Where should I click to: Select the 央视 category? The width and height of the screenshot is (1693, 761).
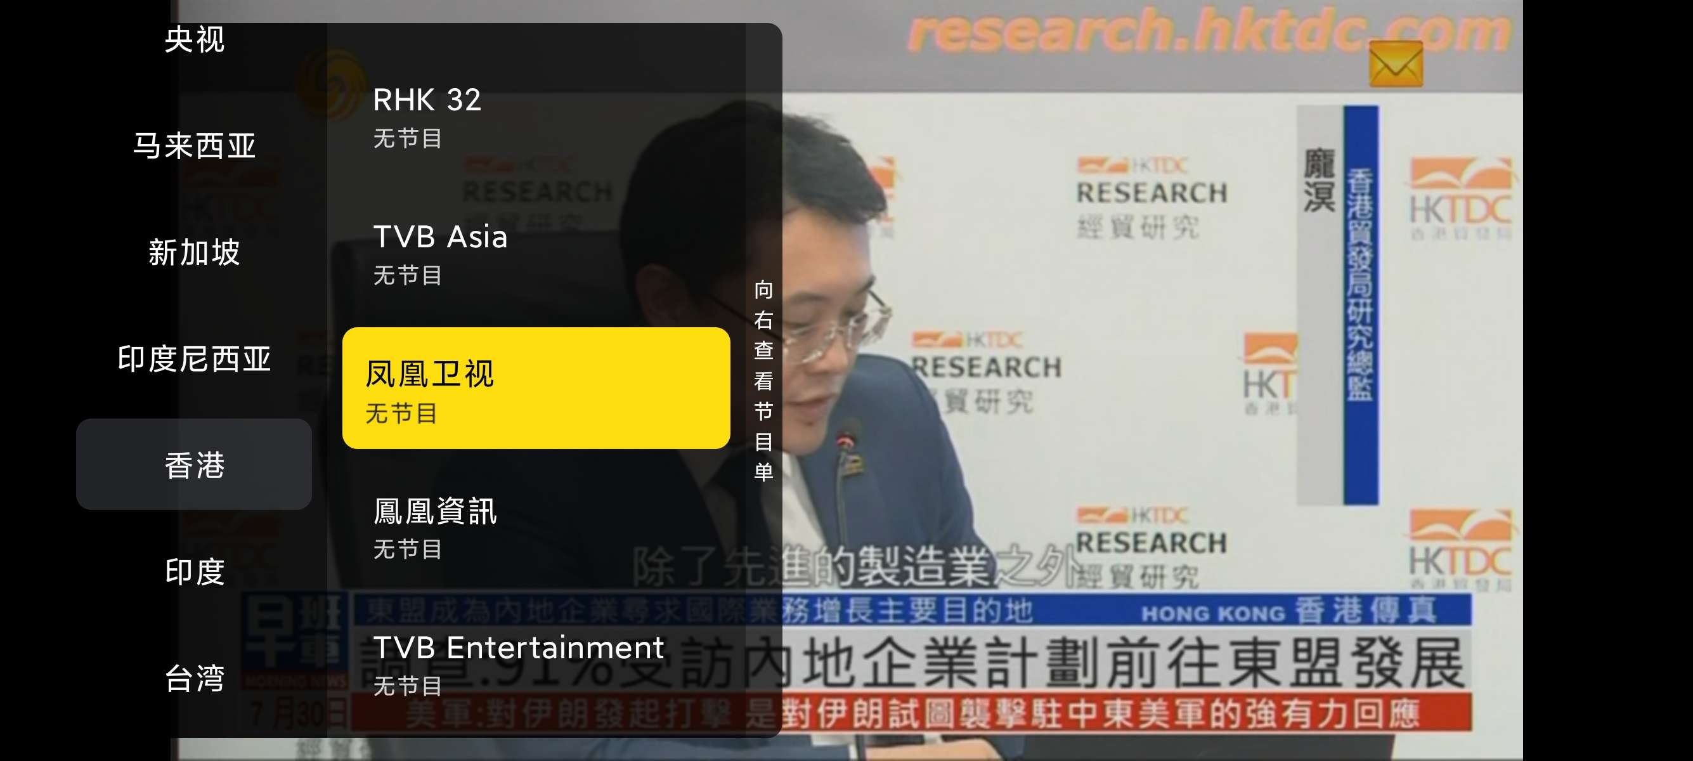[x=194, y=39]
